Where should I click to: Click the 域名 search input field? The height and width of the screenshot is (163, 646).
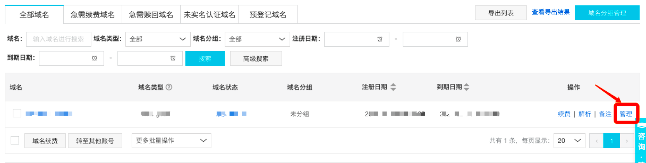[x=58, y=39]
